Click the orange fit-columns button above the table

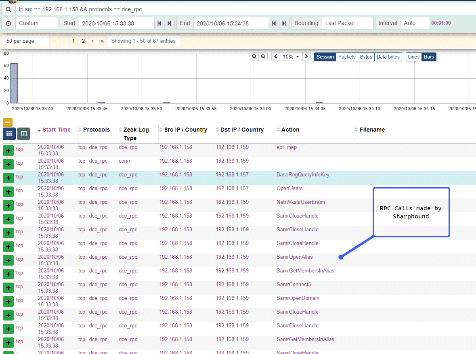click(x=8, y=122)
